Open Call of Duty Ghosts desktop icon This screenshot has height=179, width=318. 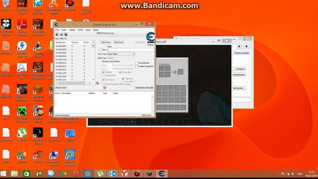[x=6, y=24]
